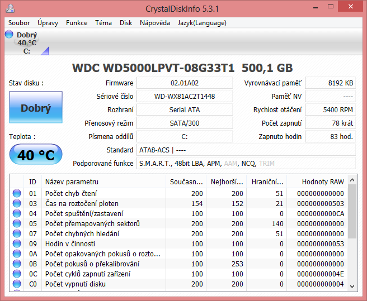Viewport: 367px width, 301px height.
Task: Click the CrystalDiskInfo app icon in title bar
Action: click(x=10, y=8)
